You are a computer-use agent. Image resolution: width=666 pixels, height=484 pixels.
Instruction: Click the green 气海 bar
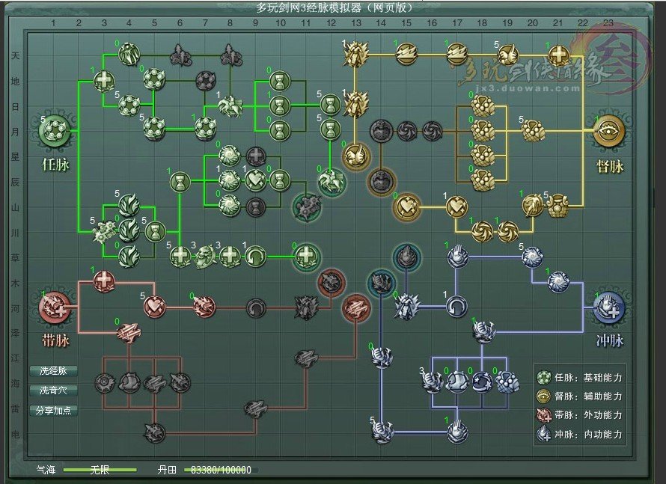[x=100, y=471]
